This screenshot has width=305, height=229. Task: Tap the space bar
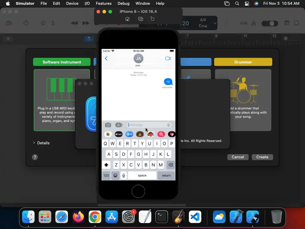[x=142, y=175]
